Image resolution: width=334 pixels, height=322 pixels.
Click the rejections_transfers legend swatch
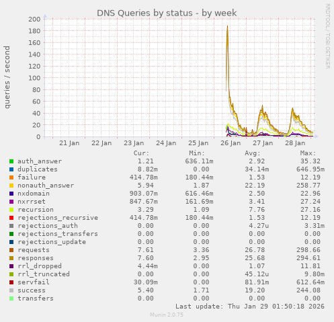click(x=11, y=234)
